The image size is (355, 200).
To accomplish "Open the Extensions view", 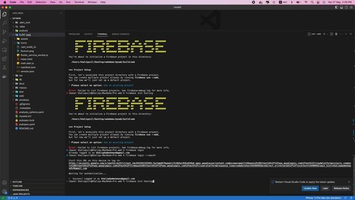I will tap(4, 59).
